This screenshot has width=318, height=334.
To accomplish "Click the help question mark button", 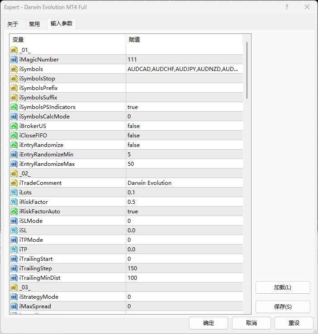I will [x=287, y=7].
